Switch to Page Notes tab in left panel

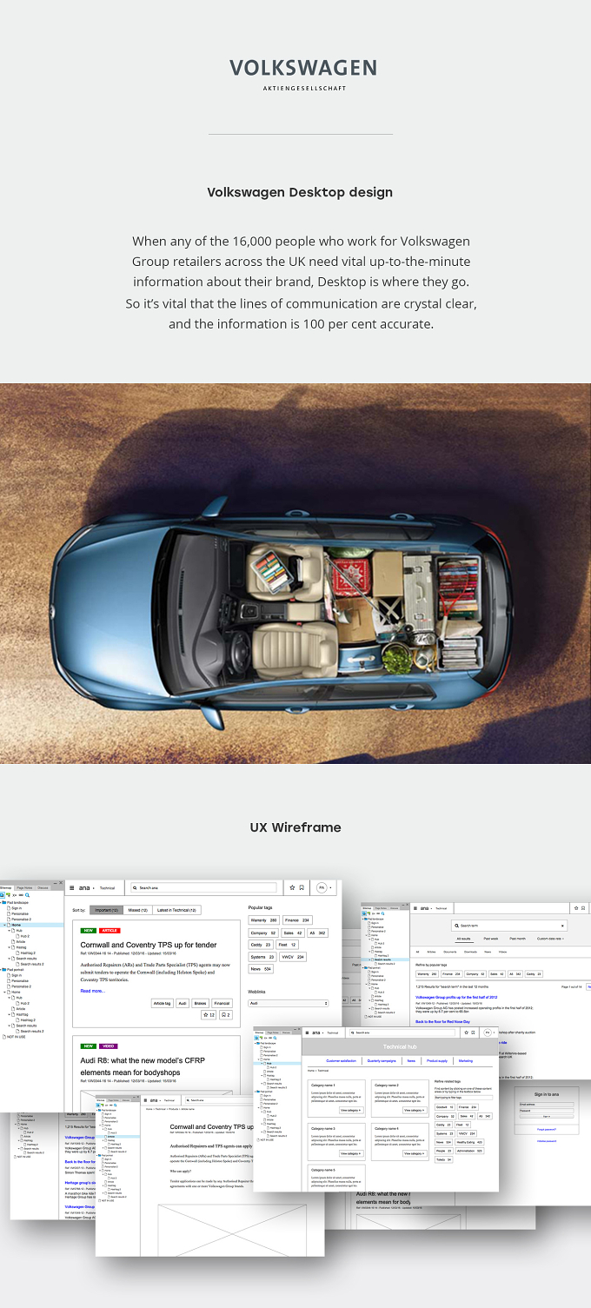click(x=25, y=887)
